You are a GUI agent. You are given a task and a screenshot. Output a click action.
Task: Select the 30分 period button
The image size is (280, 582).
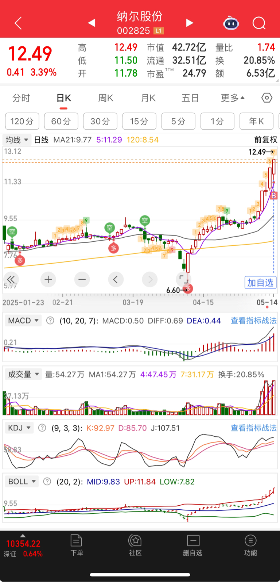pos(100,121)
